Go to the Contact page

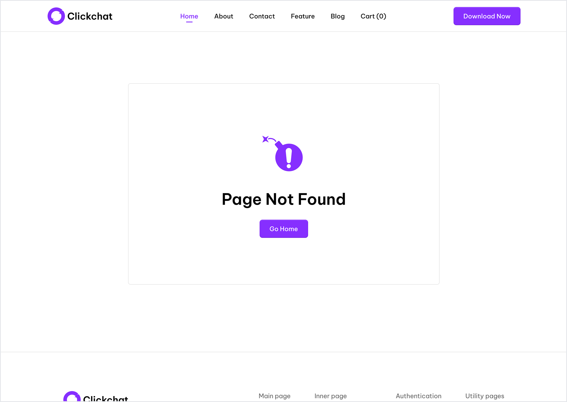coord(262,16)
